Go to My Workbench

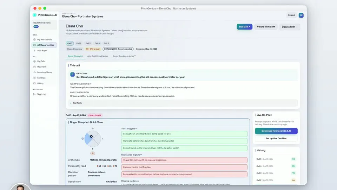click(44, 40)
